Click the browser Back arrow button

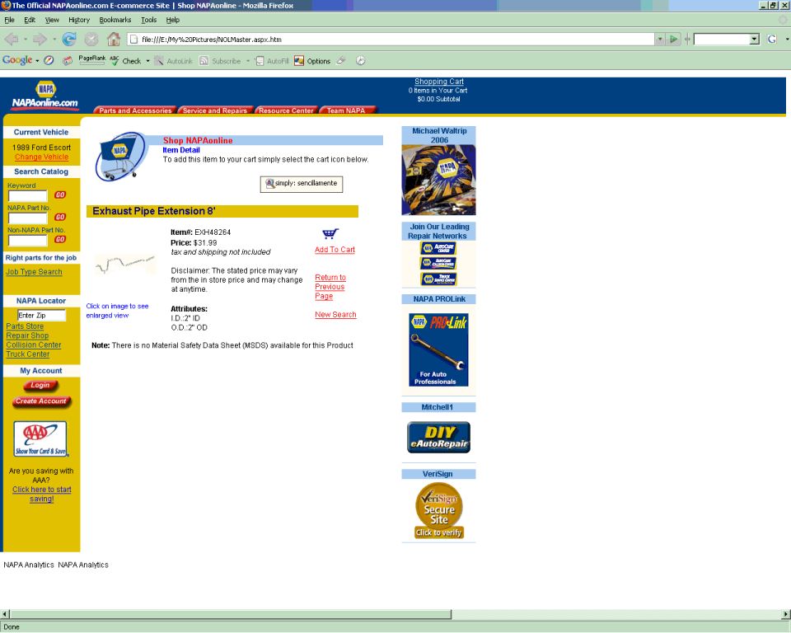tap(12, 40)
